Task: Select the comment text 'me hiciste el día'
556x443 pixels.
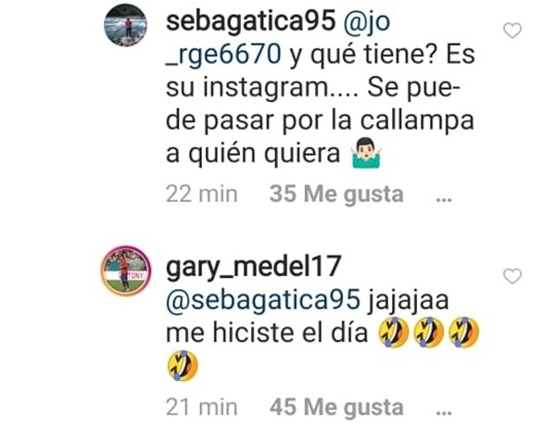Action: point(267,333)
